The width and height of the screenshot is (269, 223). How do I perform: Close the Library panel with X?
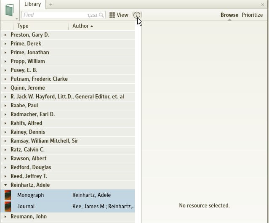click(263, 5)
